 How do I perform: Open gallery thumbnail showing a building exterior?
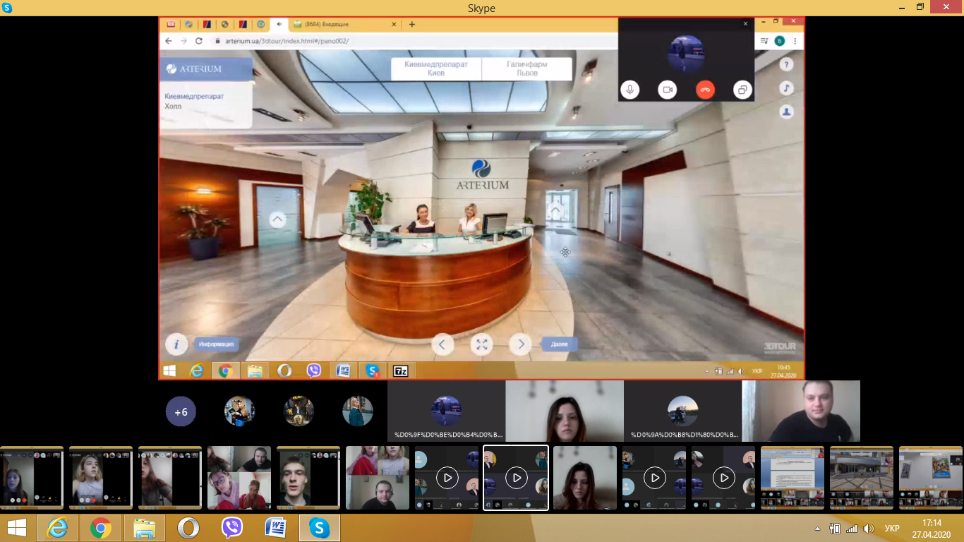(x=862, y=478)
